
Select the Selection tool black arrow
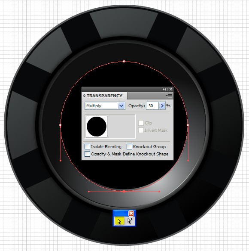[119, 221]
